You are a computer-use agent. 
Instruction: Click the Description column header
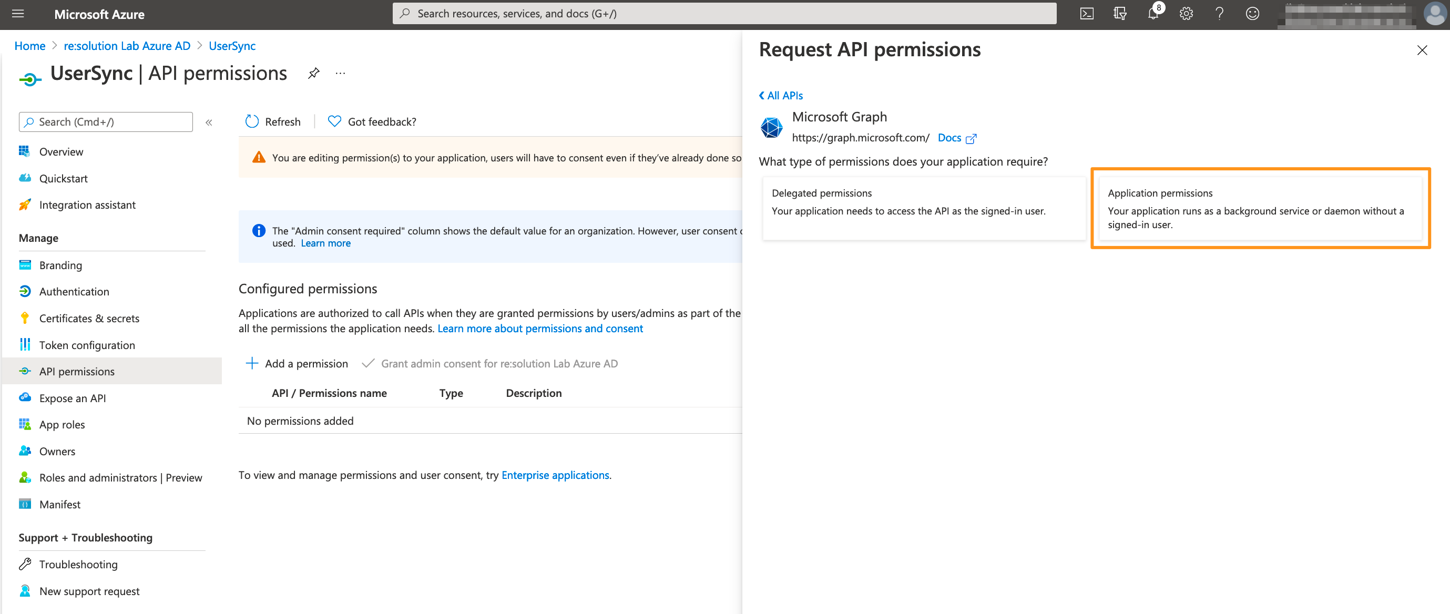tap(533, 393)
